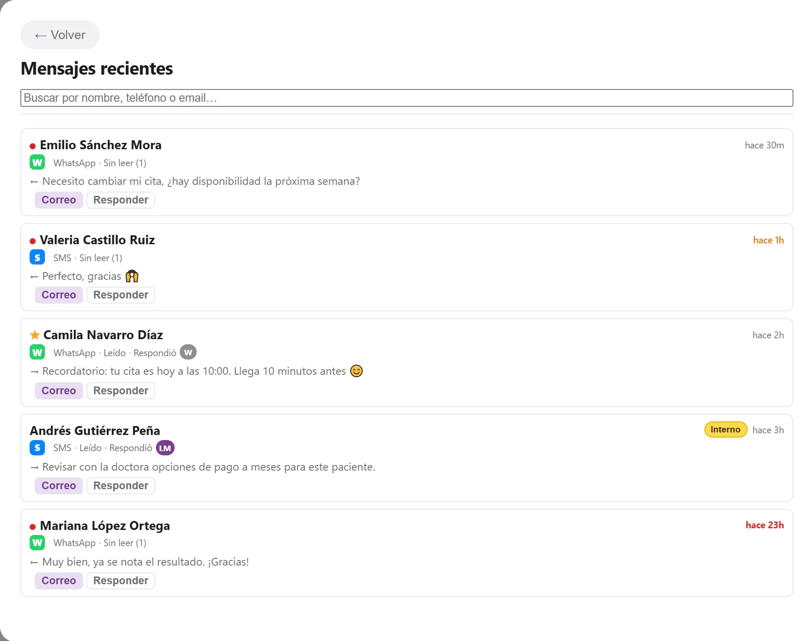The height and width of the screenshot is (641, 801).
Task: Open Mariana López Ortega's name
Action: coord(105,526)
